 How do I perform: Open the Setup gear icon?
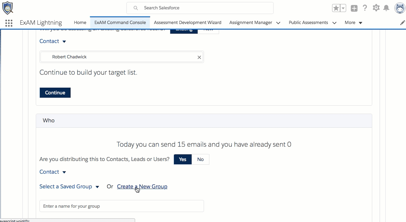point(376,8)
